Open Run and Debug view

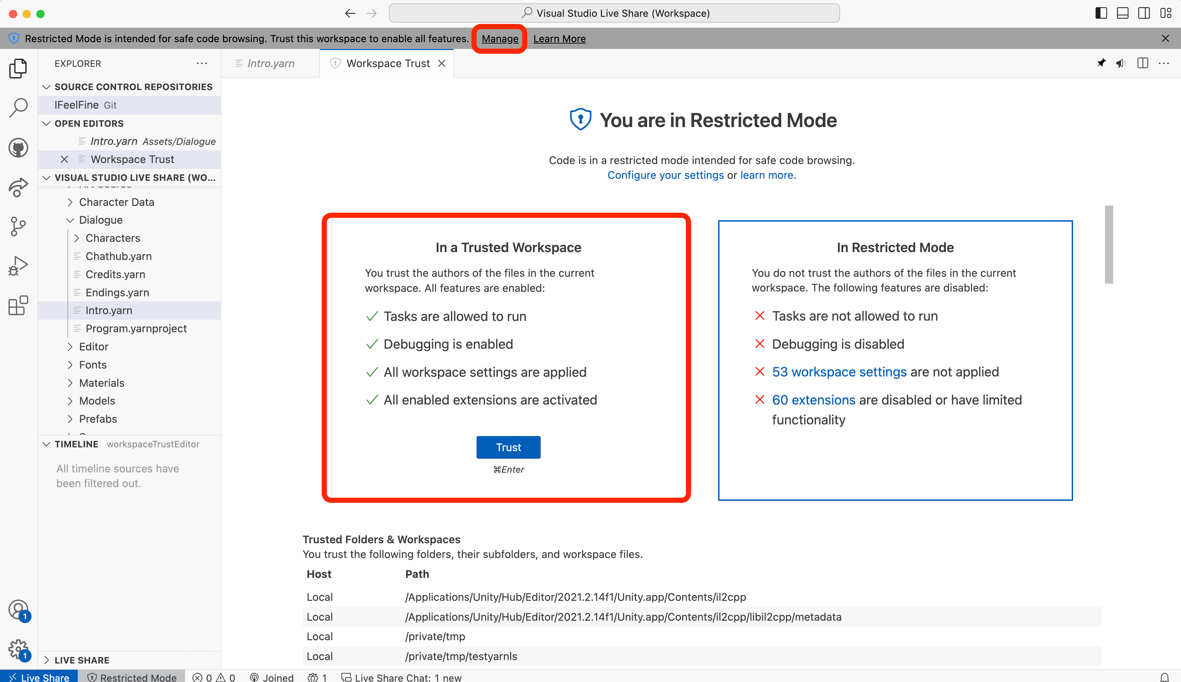pyautogui.click(x=18, y=265)
